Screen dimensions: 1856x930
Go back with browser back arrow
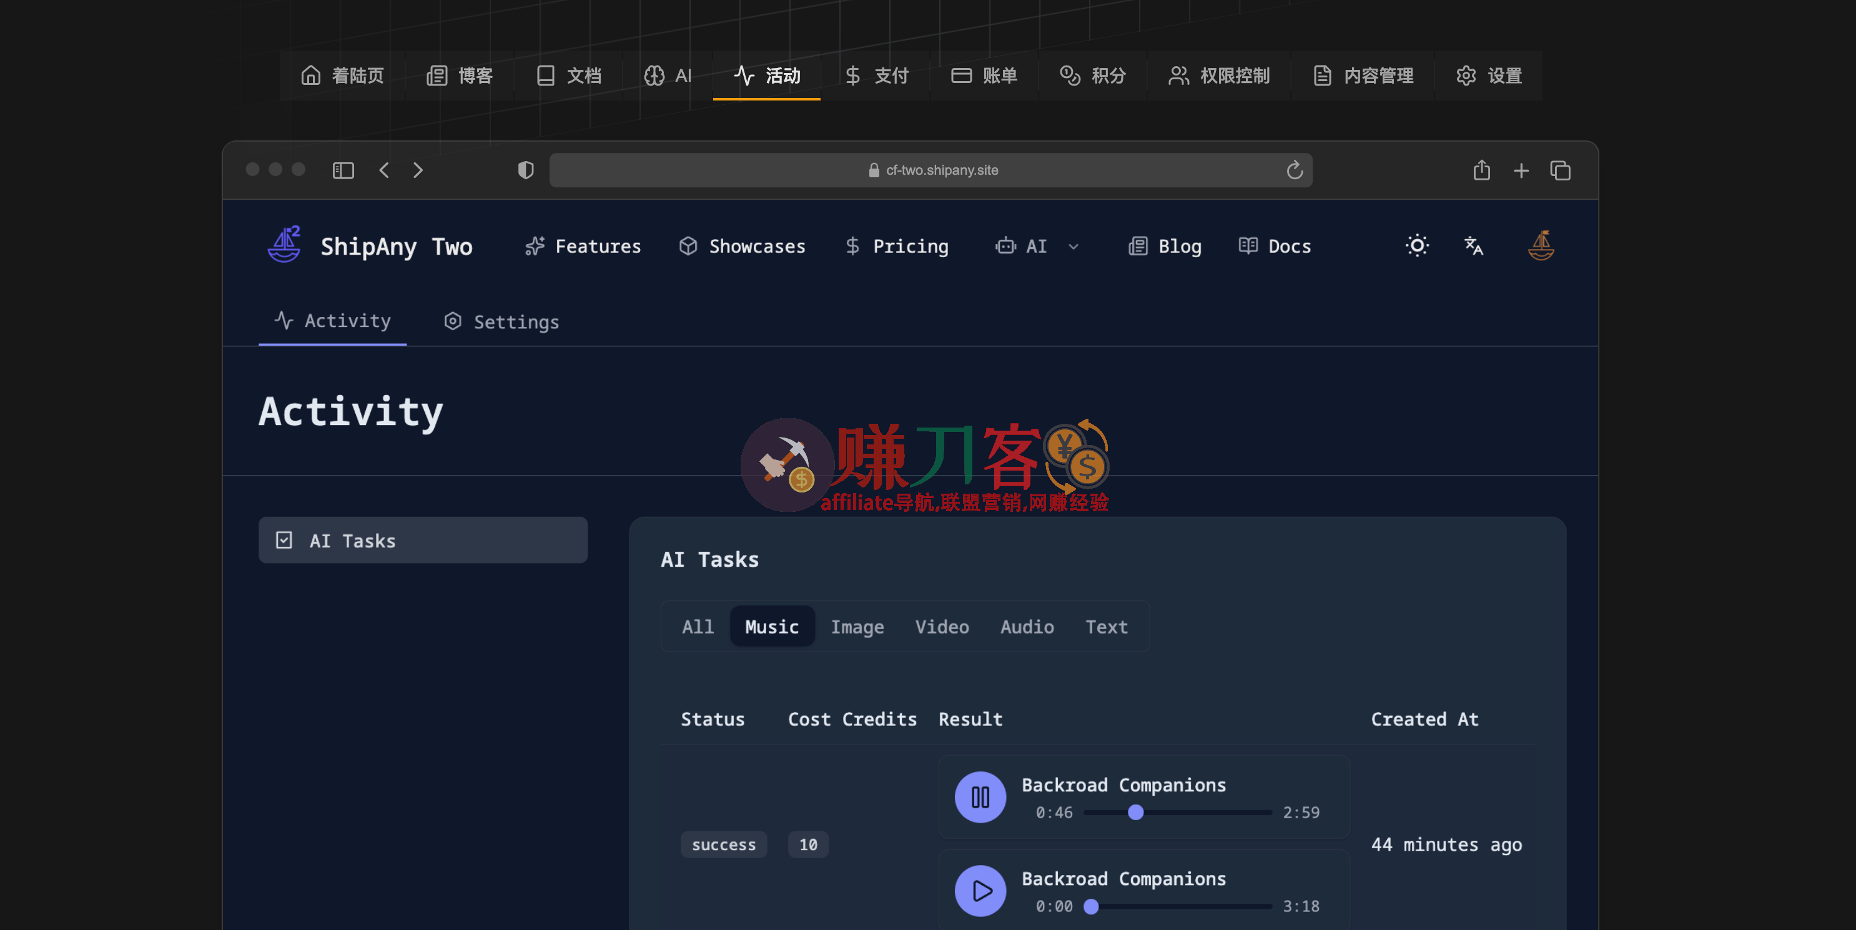[x=384, y=170]
